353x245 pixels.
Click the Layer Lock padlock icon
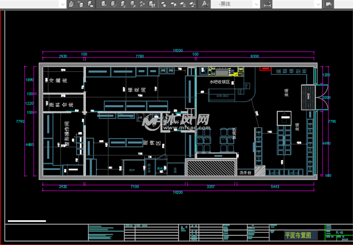click(183, 4)
